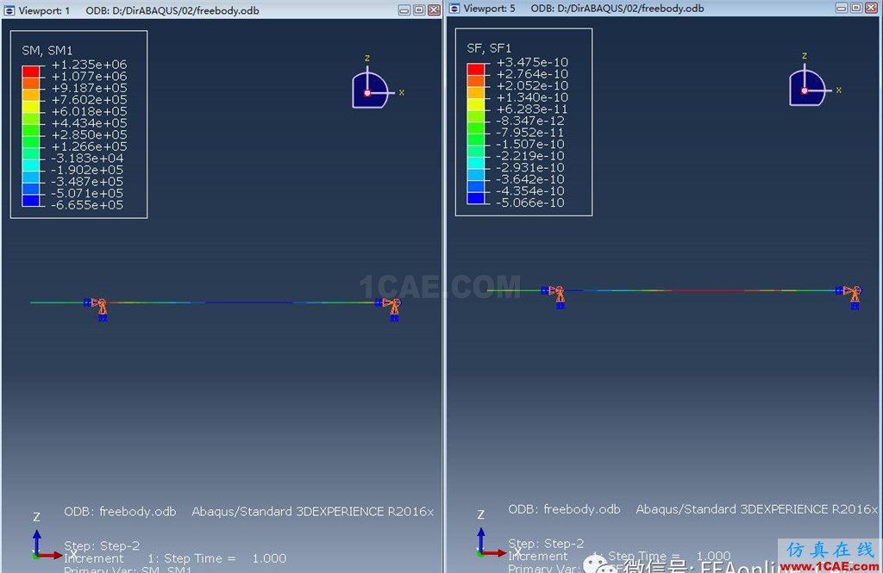Click the Step Time = 1.000 text in Viewport 1

[x=225, y=558]
